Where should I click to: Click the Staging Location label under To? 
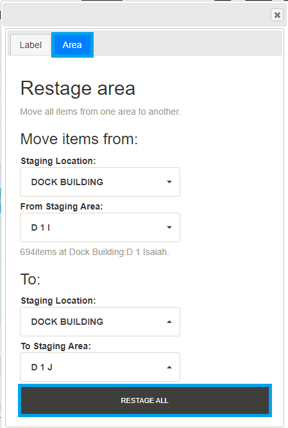click(58, 300)
